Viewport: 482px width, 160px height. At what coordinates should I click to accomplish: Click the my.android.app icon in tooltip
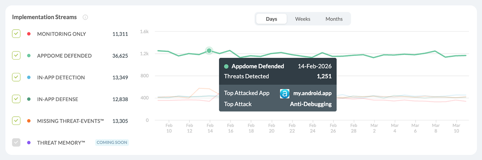pyautogui.click(x=284, y=93)
